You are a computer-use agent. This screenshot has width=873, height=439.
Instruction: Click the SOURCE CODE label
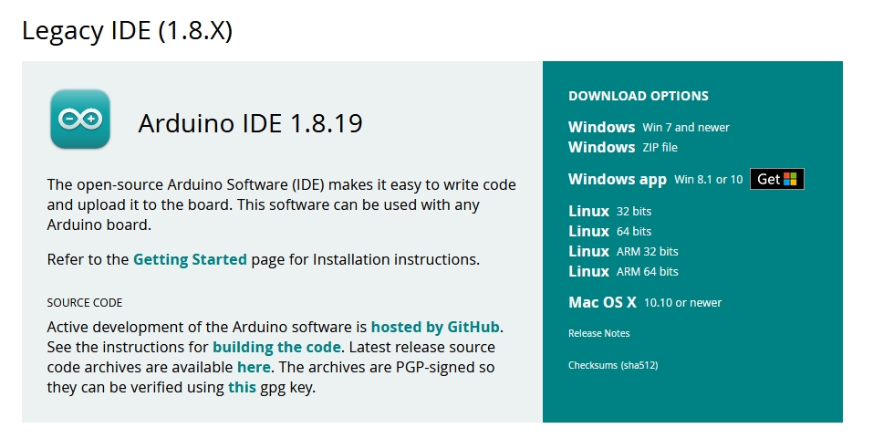pyautogui.click(x=85, y=302)
